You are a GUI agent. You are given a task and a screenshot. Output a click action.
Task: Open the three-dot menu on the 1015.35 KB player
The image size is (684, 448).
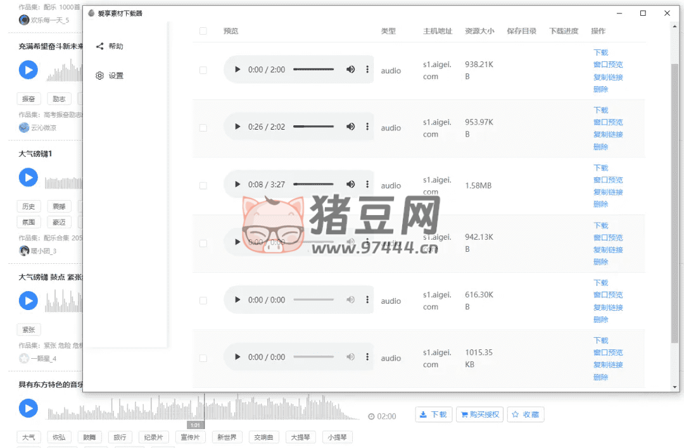tap(367, 357)
